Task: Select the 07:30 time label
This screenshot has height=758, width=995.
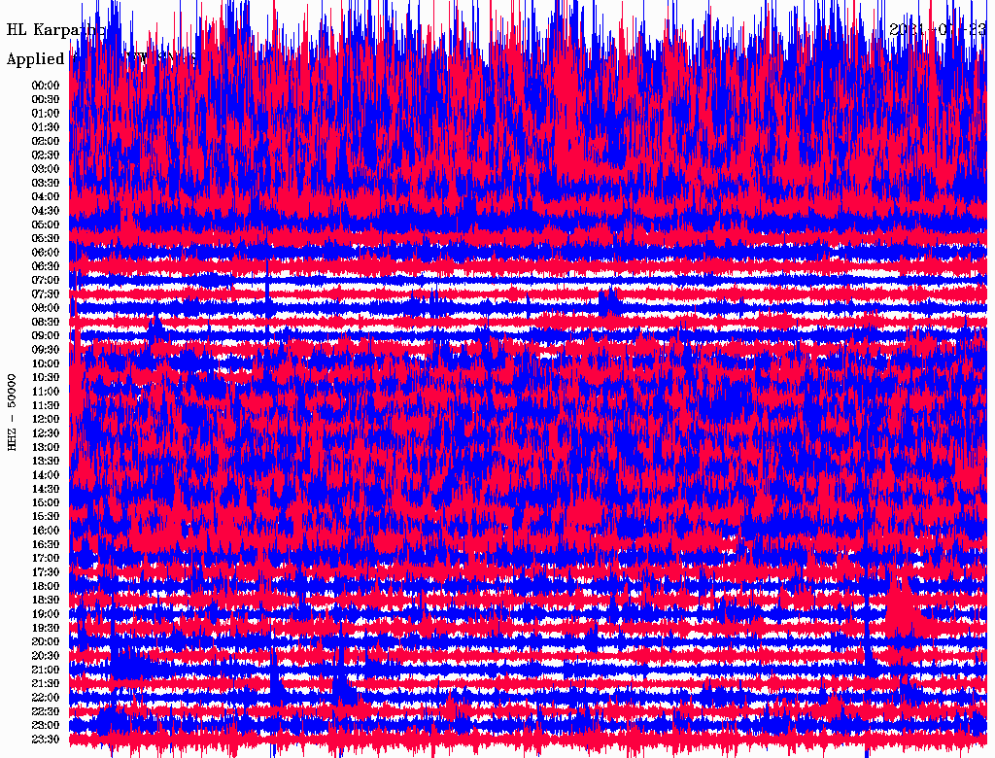Action: pos(46,294)
